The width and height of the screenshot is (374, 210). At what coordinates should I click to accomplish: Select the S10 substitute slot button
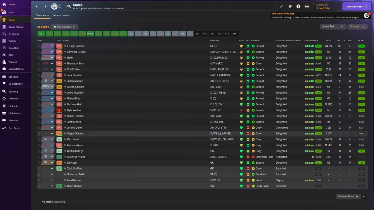(x=198, y=34)
